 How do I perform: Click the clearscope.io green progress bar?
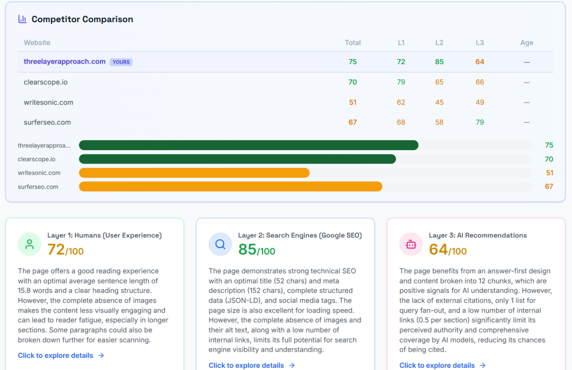coord(237,159)
